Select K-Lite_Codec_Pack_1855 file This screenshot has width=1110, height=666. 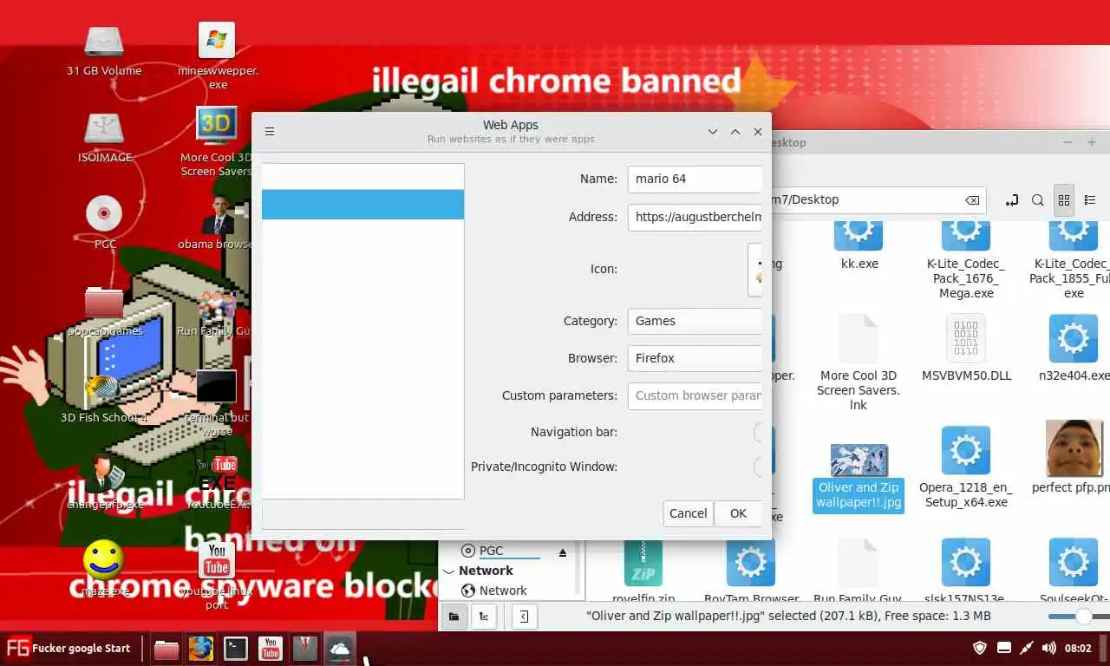coord(1073,260)
